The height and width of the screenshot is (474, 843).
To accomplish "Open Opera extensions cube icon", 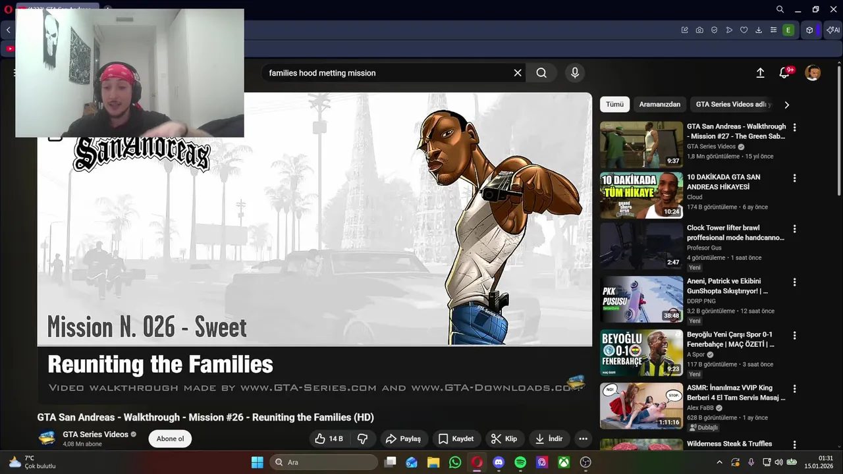I will pyautogui.click(x=809, y=30).
